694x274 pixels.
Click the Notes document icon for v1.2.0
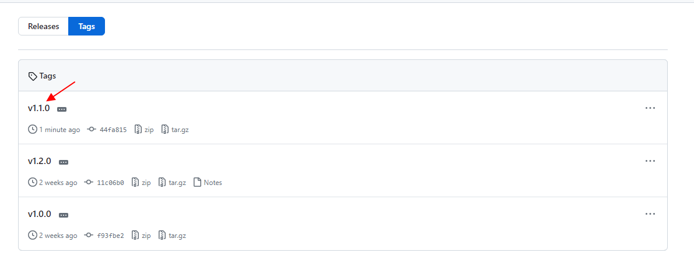pyautogui.click(x=197, y=182)
